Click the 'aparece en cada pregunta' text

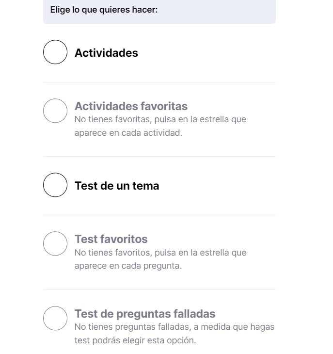[x=128, y=266]
